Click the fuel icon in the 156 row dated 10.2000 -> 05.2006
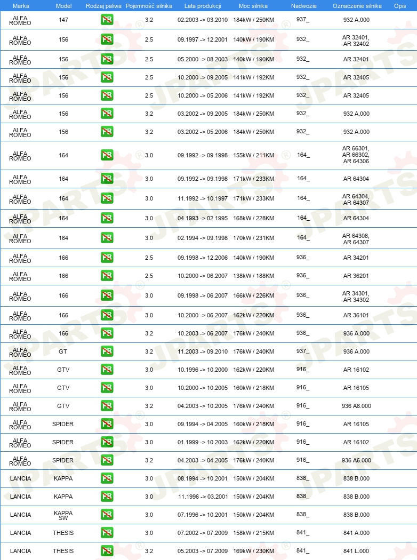Image resolution: width=417 pixels, height=560 pixels. (x=107, y=95)
